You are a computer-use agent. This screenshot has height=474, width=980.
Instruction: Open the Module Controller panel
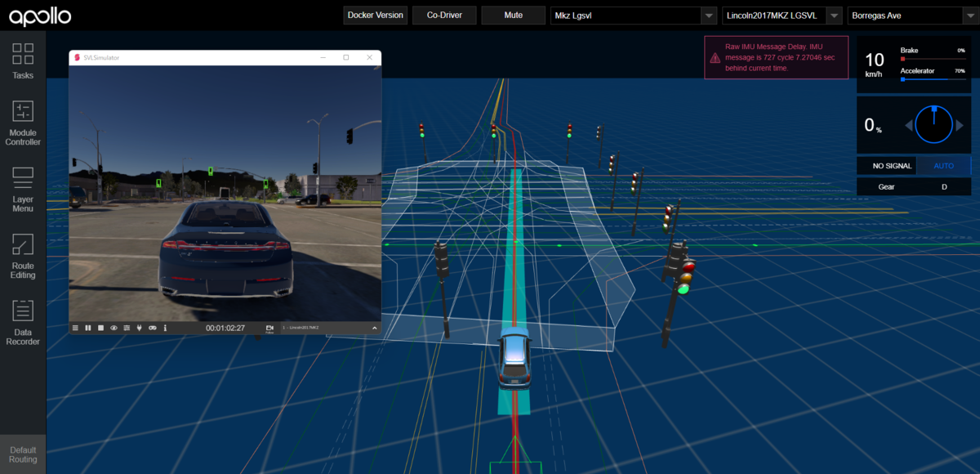(x=23, y=123)
